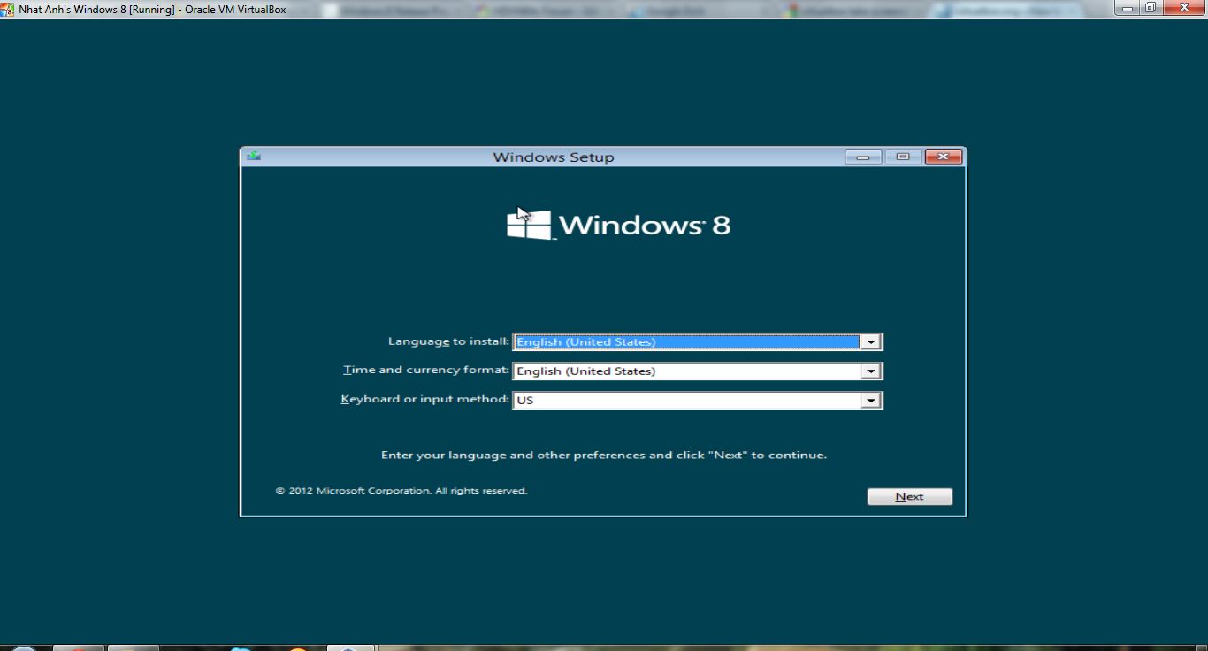Close the Windows Setup dialog
The width and height of the screenshot is (1208, 651).
(943, 157)
